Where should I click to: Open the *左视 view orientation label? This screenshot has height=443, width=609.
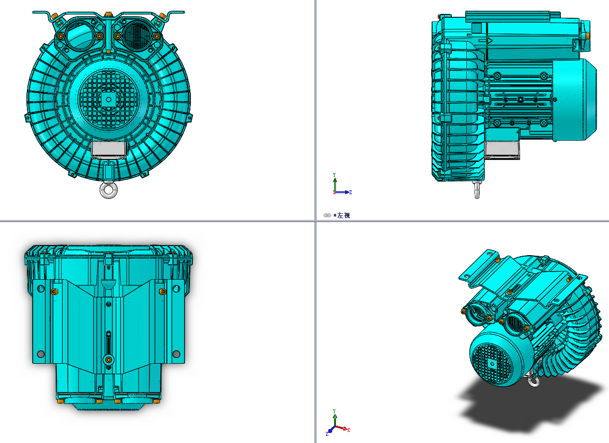pyautogui.click(x=342, y=215)
